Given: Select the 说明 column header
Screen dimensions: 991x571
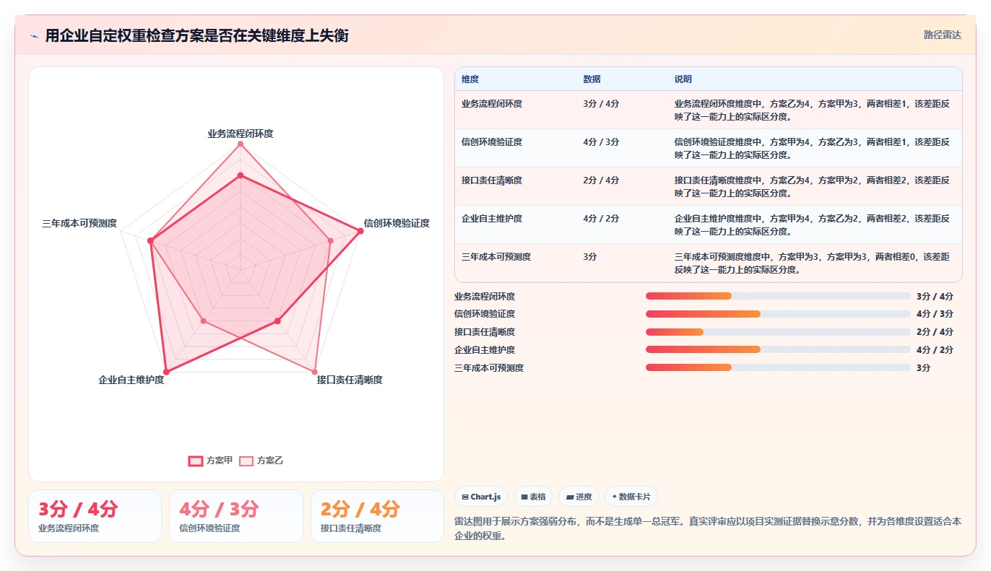Looking at the screenshot, I should pos(683,79).
